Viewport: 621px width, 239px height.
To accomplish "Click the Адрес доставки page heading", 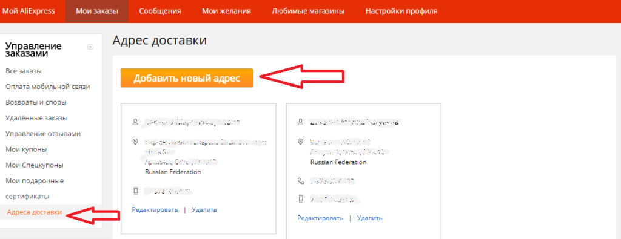I will (159, 41).
